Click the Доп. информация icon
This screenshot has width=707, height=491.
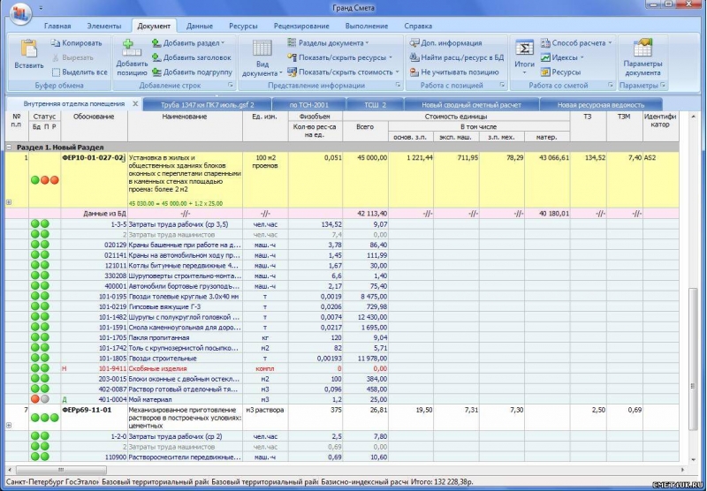coord(414,42)
